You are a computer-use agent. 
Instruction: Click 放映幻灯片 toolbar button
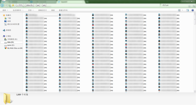pyautogui.click(x=42, y=10)
